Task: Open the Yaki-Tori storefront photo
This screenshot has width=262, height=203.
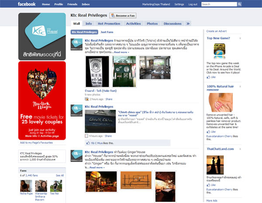Action: [x=124, y=71]
